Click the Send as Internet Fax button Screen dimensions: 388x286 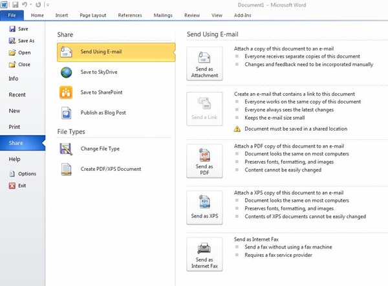204,255
